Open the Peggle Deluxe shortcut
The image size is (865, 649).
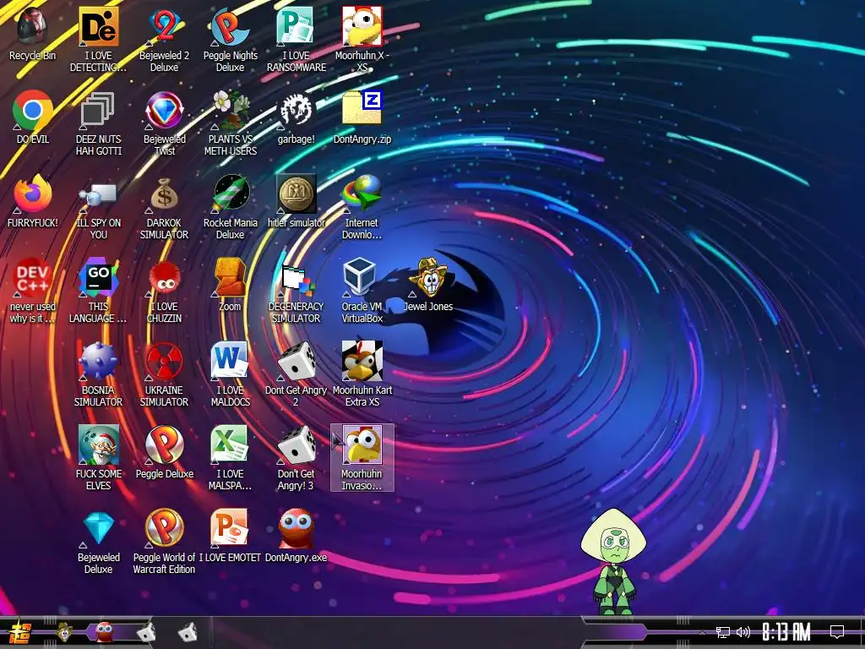(x=165, y=452)
